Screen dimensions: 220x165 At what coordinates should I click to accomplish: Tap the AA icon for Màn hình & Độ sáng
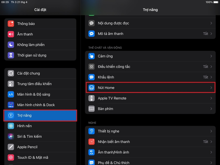(11, 94)
